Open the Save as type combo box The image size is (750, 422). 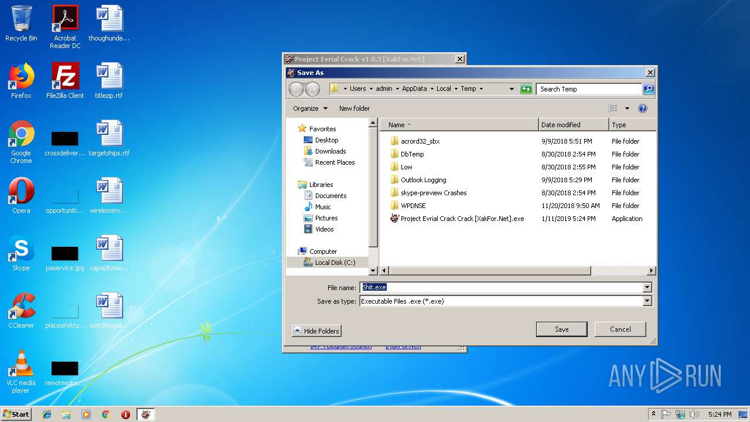[x=506, y=301]
